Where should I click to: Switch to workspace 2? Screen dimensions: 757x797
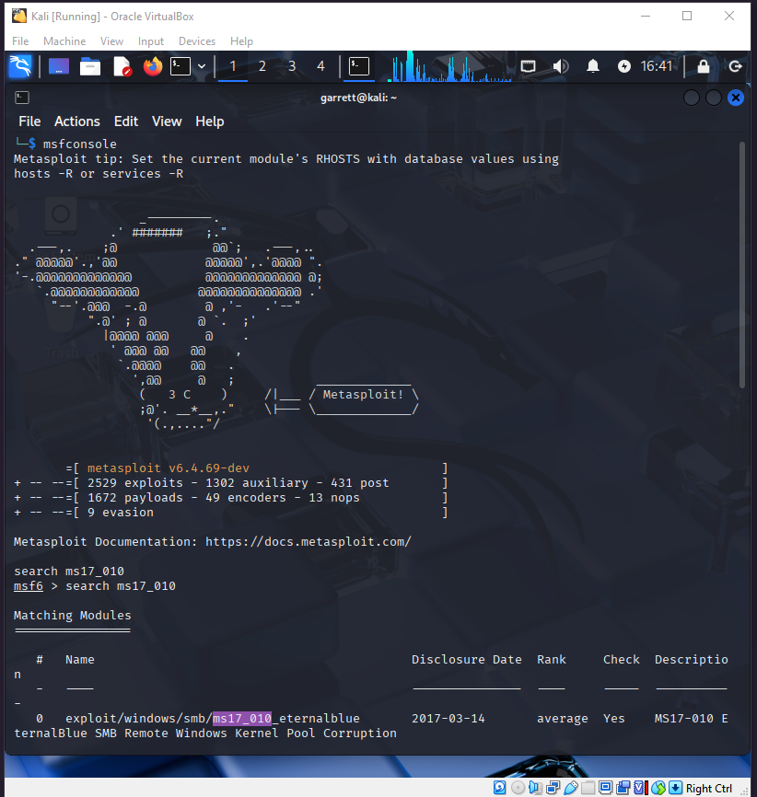262,66
